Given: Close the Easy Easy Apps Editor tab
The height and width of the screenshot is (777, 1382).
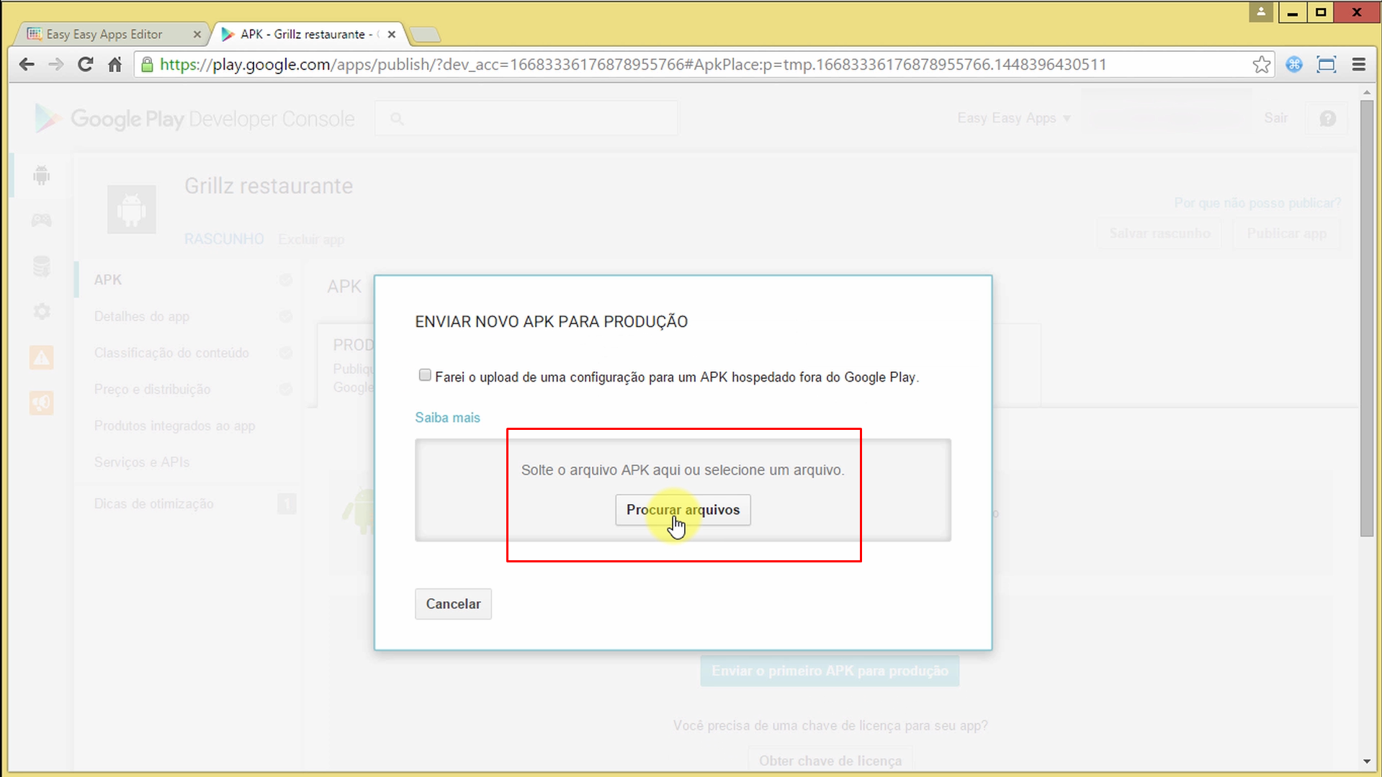Looking at the screenshot, I should pyautogui.click(x=197, y=34).
